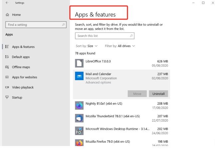The height and width of the screenshot is (150, 215).
Task: Open Advanced options for Mail and Calendar
Action: point(98,82)
